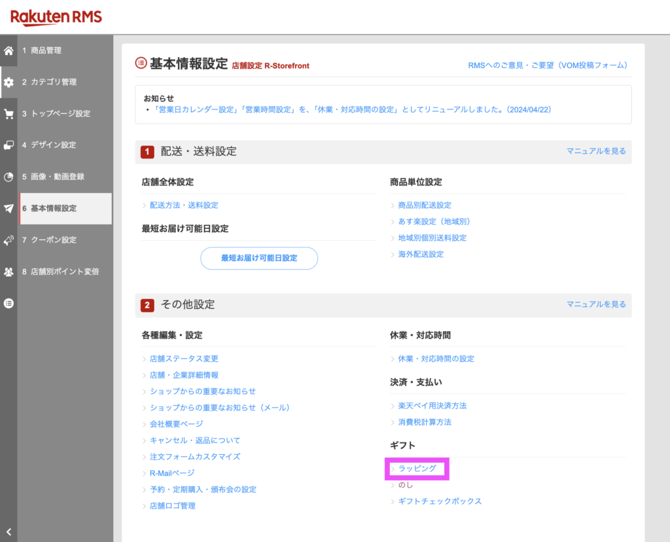Open 休業・対応時間の設定 link

(x=436, y=359)
